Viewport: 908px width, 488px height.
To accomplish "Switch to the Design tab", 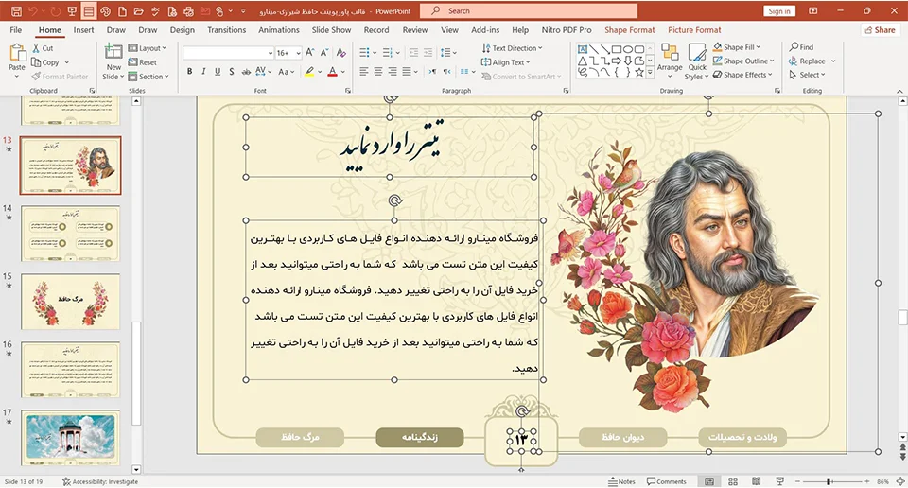I will point(182,30).
